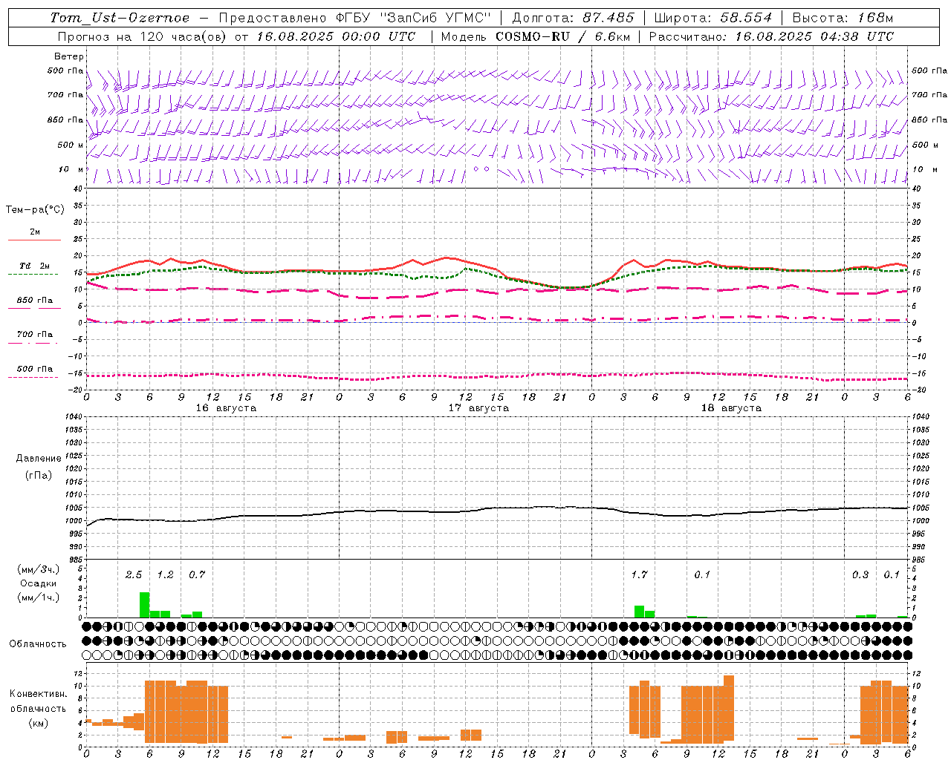Click the Ветер wind panel label
The width and height of the screenshot is (951, 760).
68,56
